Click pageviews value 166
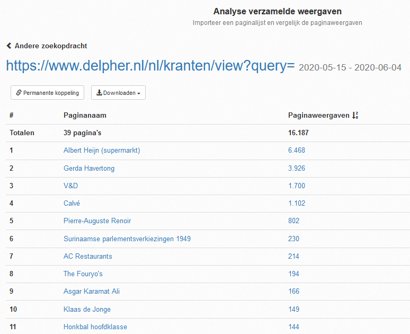The image size is (410, 334). (293, 292)
